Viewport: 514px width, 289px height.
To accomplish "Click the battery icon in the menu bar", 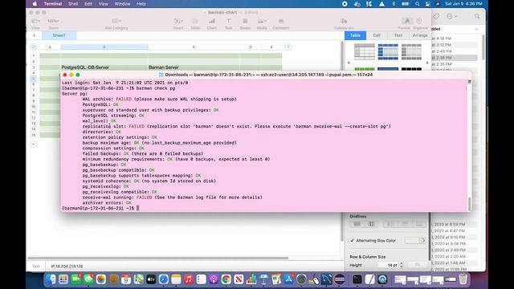I will coord(406,4).
